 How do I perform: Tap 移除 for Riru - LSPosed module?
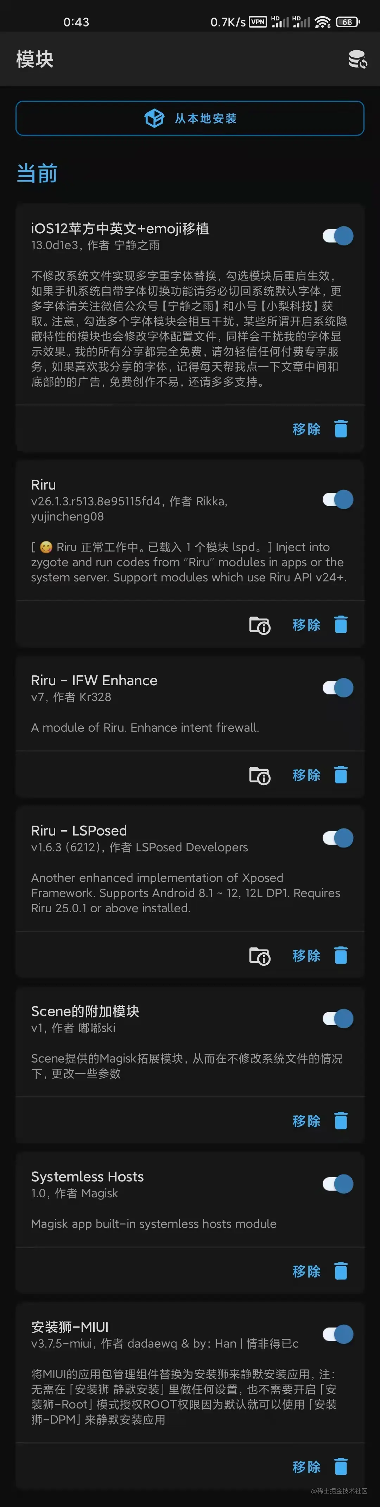coord(306,955)
